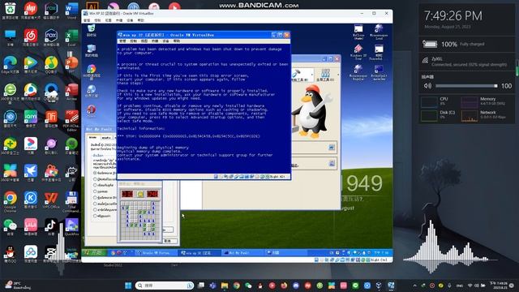Launch WeChat desktop shortcut
The image size is (519, 292).
tap(10, 227)
